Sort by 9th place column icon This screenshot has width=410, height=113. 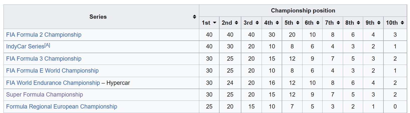point(379,23)
